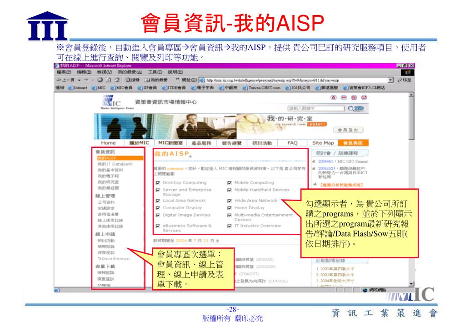This screenshot has height=322, width=465.
Task: Open the 資策會EIP入口網站 link bar shortcut
Action: click(364, 88)
